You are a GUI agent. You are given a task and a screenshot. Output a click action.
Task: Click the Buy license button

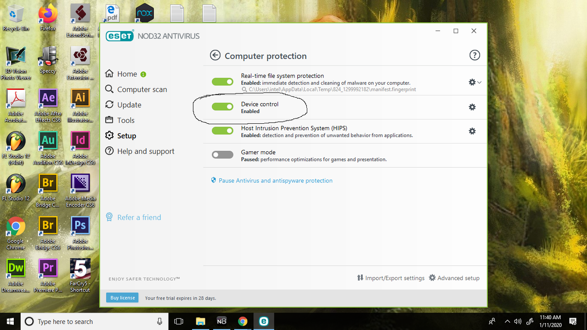tap(122, 297)
